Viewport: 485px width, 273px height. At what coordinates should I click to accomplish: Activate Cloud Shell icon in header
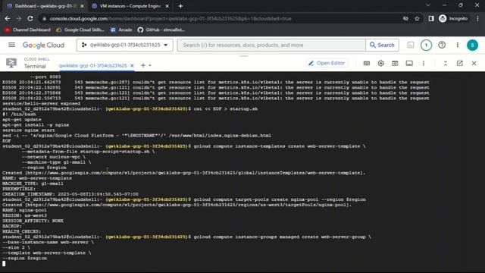[x=411, y=45]
